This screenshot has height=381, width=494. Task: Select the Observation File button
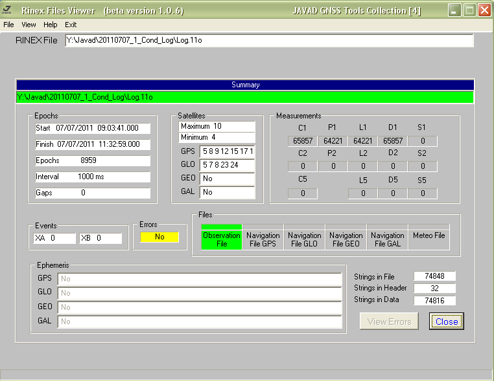tap(222, 239)
